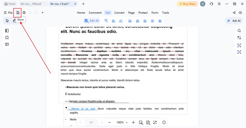Switch to the Form tab
This screenshot has height=128, width=246.
(x=155, y=13)
